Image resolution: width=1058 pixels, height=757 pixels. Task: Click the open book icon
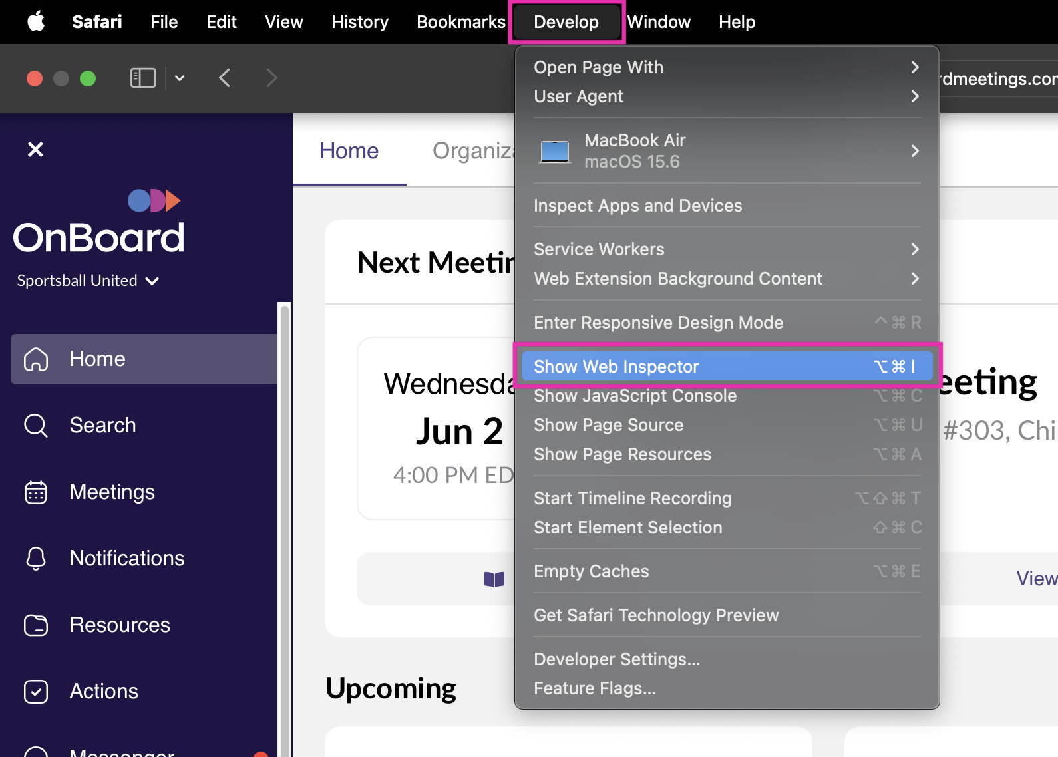tap(494, 579)
